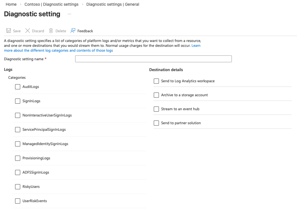Enable Stream to an event hub
The image size is (297, 211).
pos(156,109)
